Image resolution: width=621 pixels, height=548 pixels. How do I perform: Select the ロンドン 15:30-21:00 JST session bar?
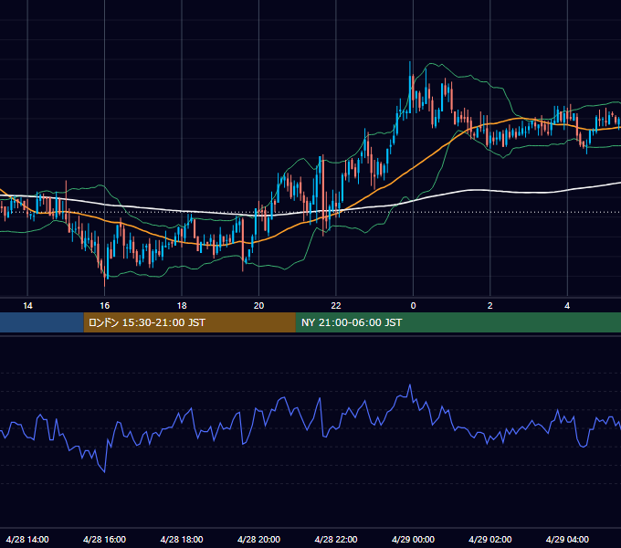[x=189, y=322]
